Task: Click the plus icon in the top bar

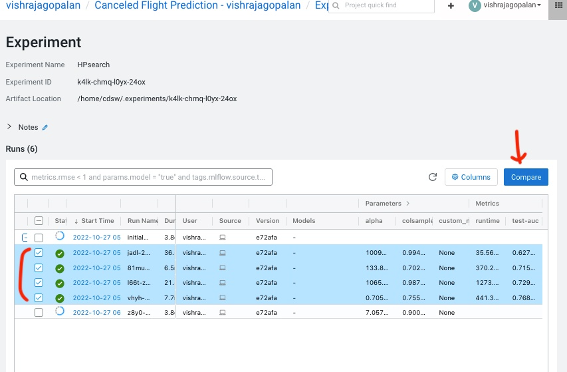Action: click(x=451, y=5)
